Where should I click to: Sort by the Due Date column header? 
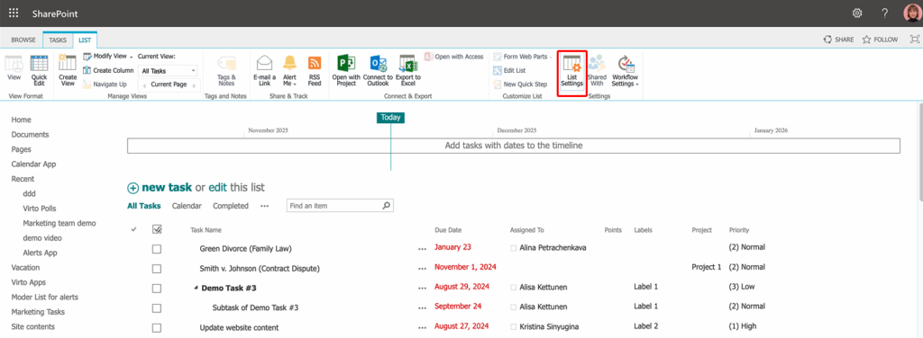click(448, 230)
